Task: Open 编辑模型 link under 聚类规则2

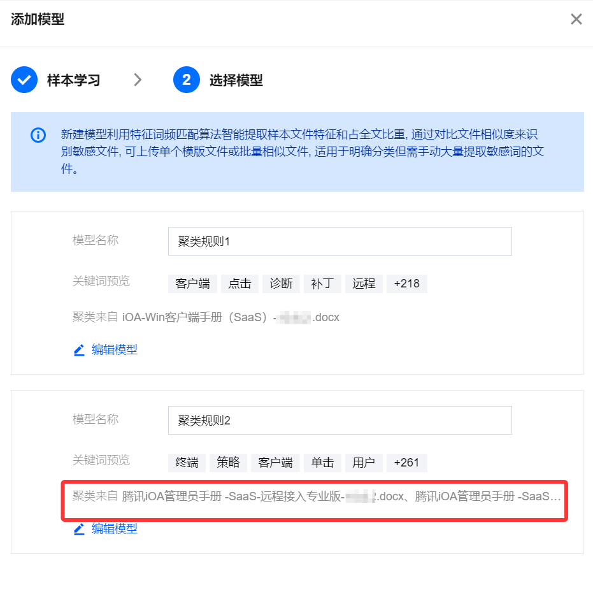Action: (x=114, y=528)
